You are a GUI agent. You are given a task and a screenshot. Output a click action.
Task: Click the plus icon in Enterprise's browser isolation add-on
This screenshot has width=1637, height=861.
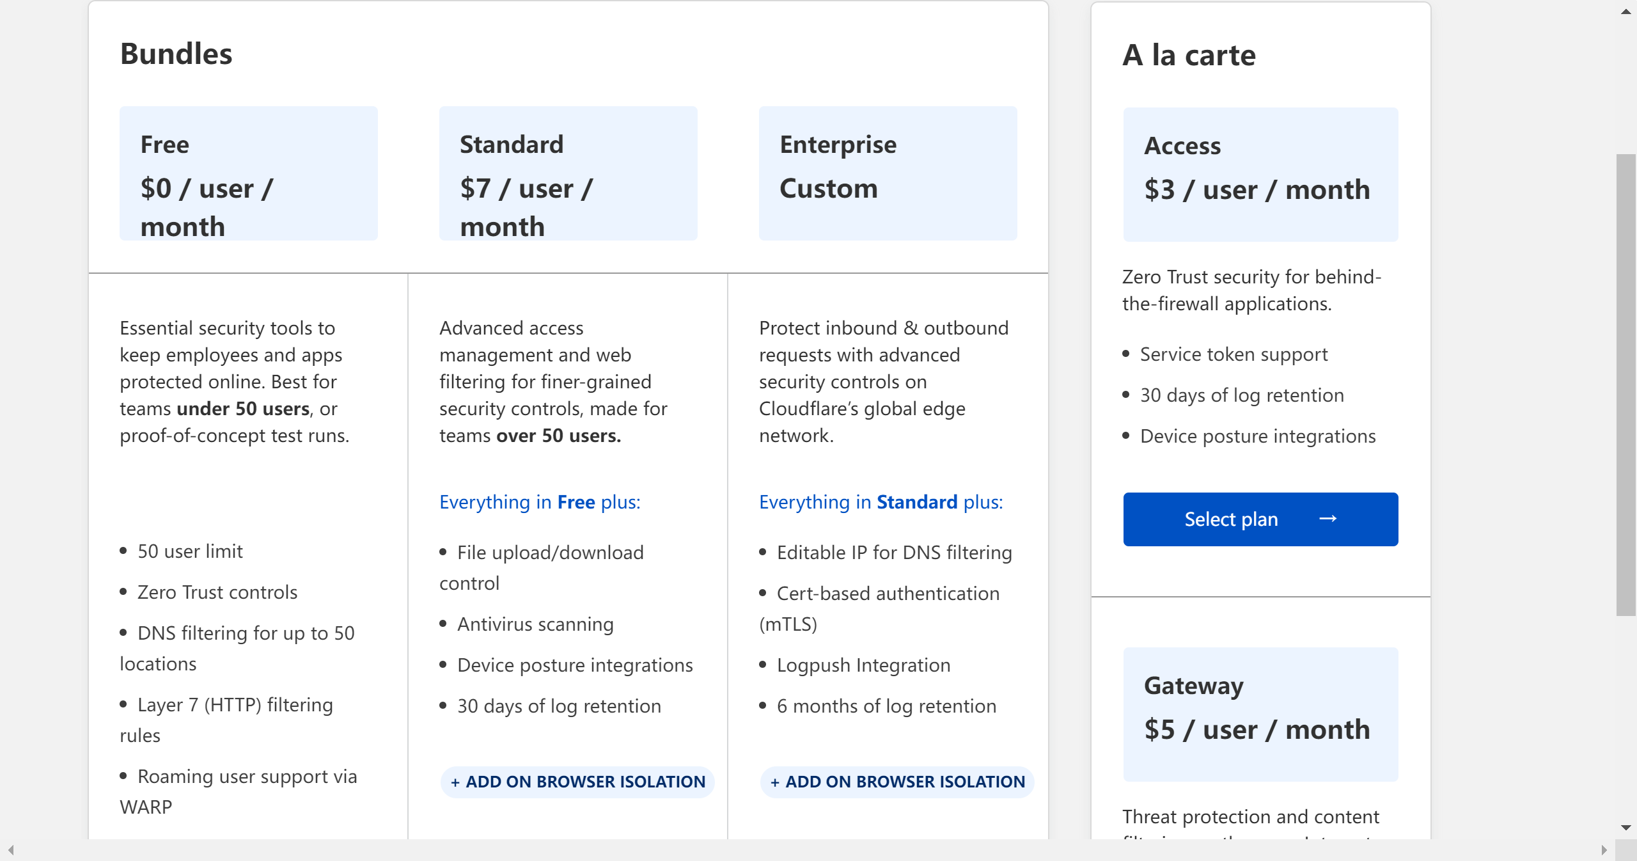click(775, 782)
